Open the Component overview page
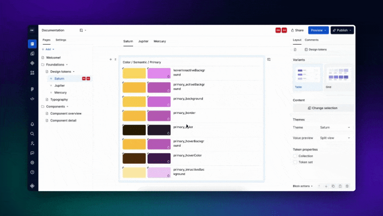Viewport: 383px width, 216px height. tap(66, 113)
